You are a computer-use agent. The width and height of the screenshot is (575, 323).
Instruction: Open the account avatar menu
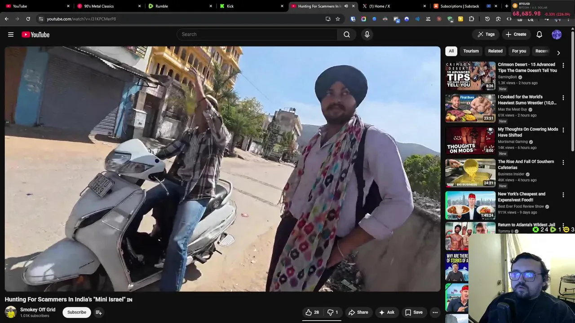pyautogui.click(x=557, y=35)
